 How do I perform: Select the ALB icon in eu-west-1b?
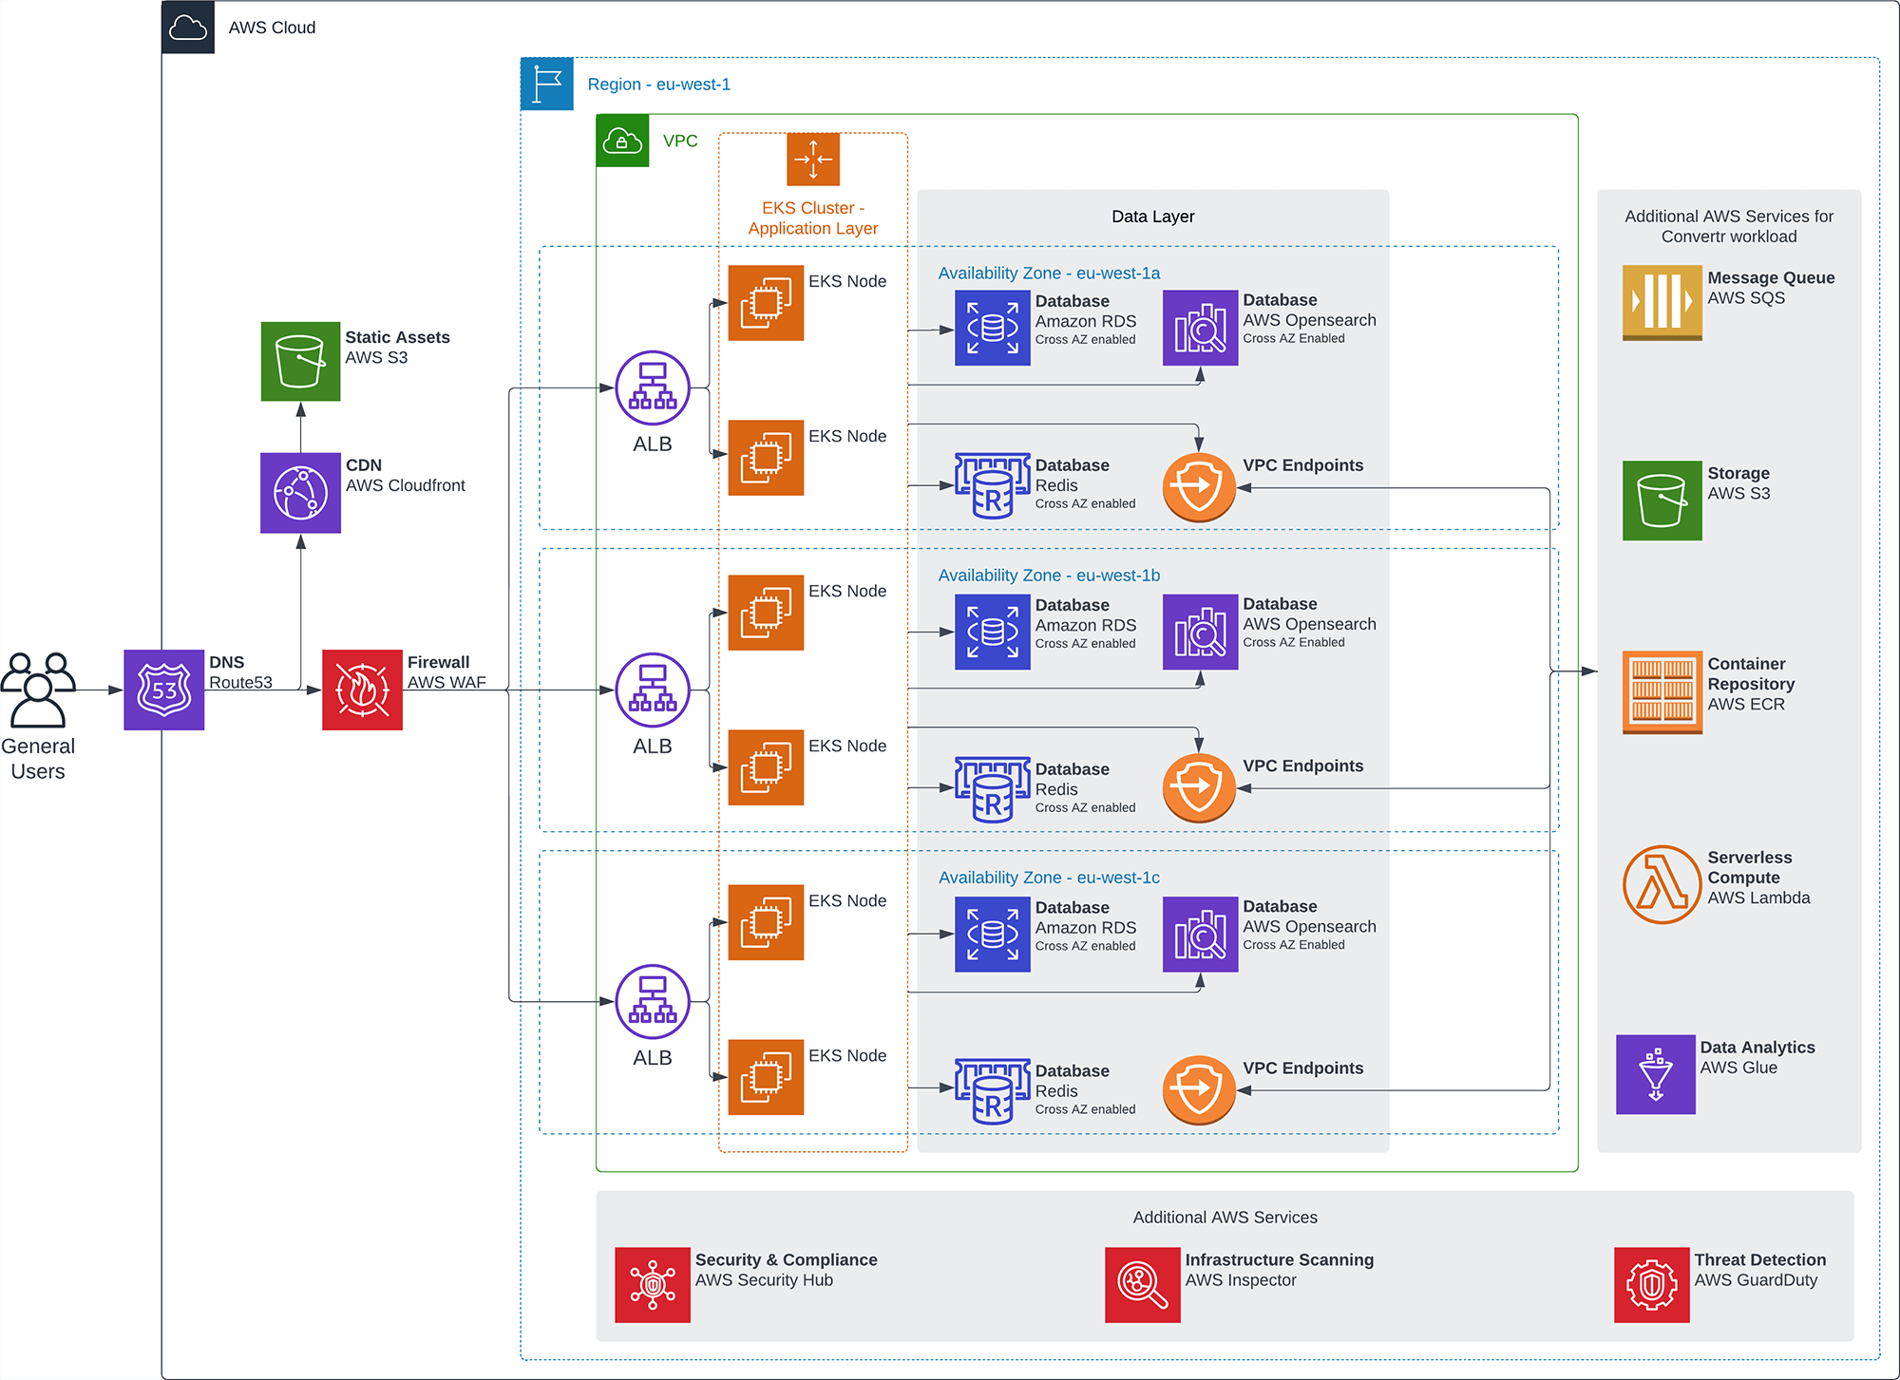tap(653, 690)
